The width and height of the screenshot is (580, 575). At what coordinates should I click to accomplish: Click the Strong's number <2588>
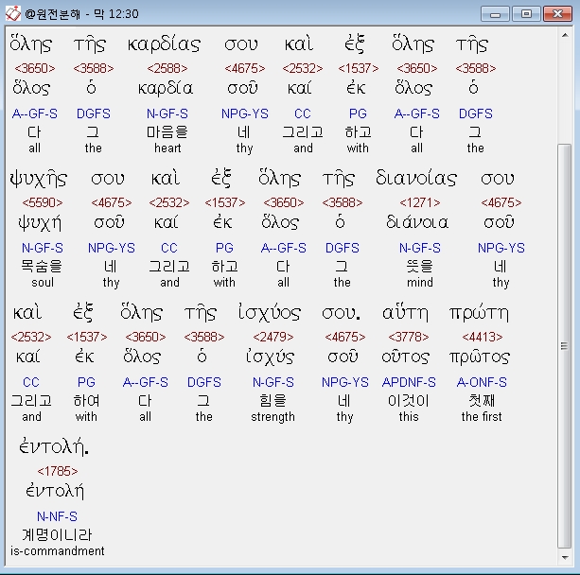click(167, 68)
